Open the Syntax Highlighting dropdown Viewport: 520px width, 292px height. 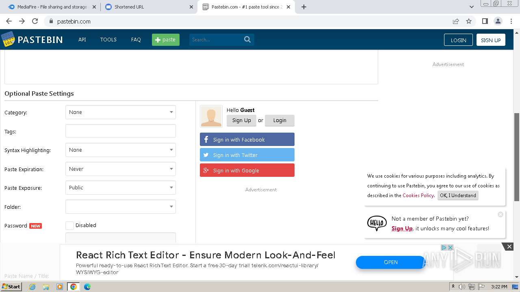(121, 150)
